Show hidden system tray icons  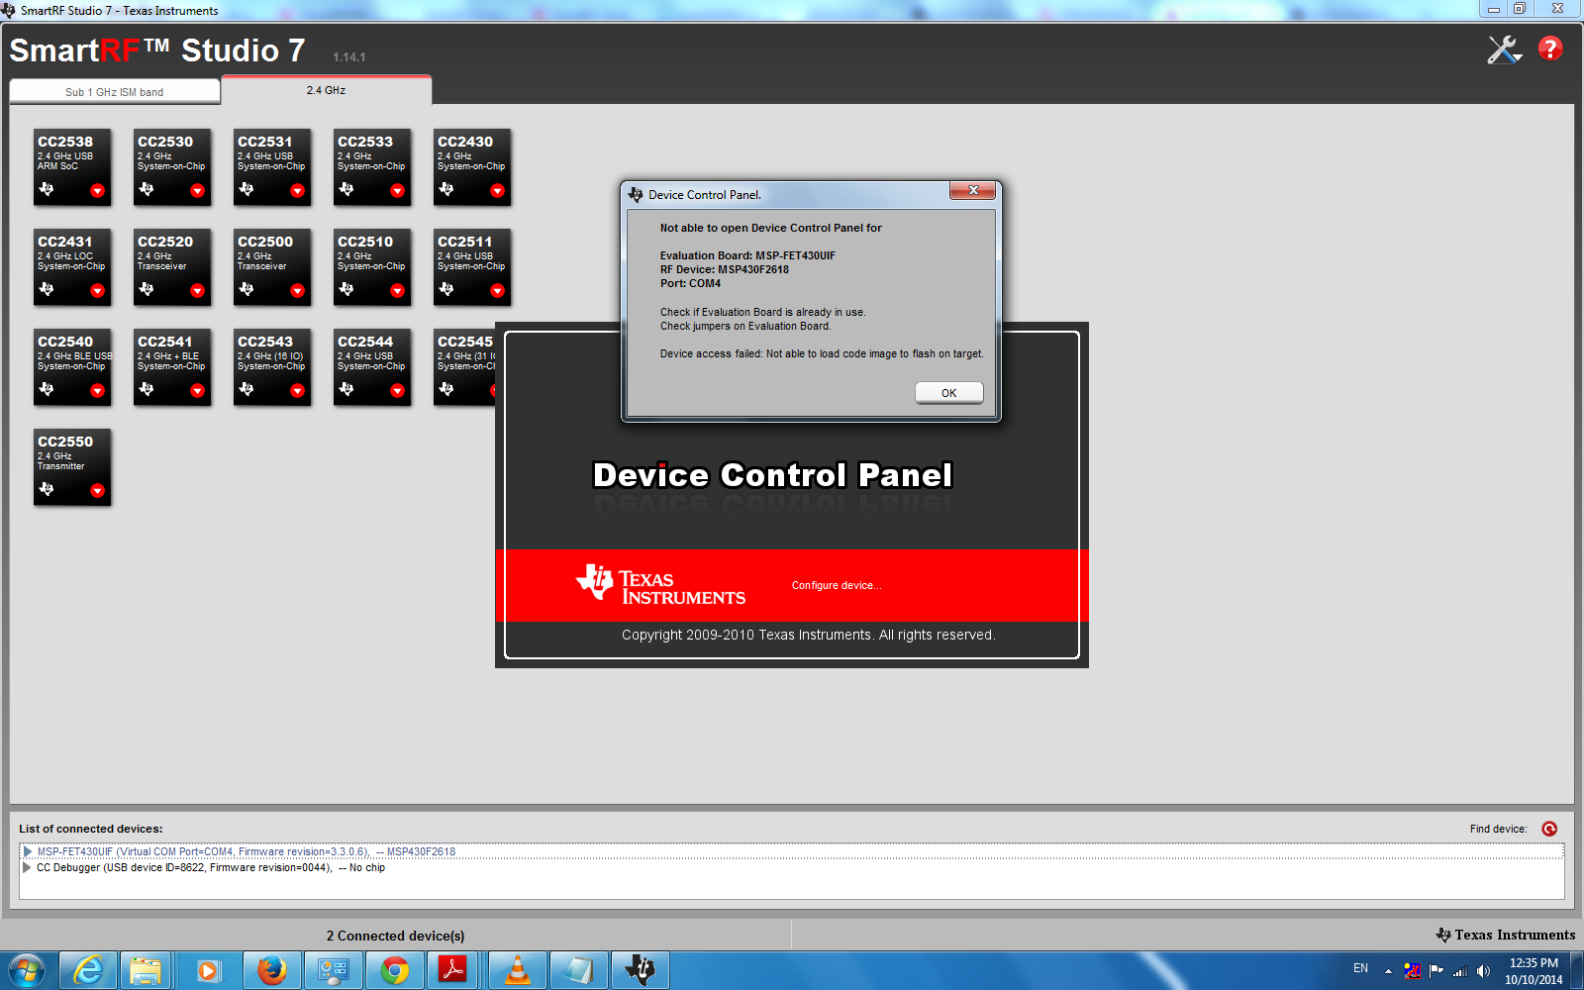pos(1388,971)
